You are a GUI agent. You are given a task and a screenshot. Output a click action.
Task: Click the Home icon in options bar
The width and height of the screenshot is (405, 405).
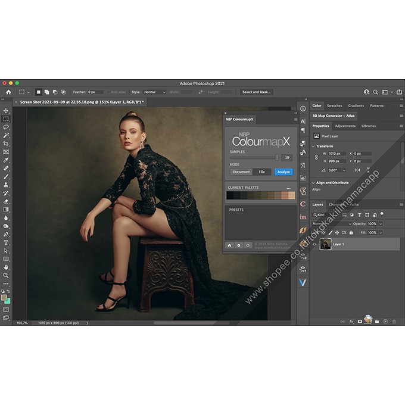pyautogui.click(x=8, y=92)
